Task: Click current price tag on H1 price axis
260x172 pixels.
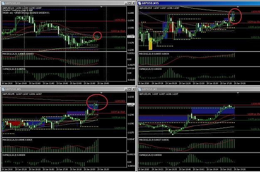Action: point(131,37)
